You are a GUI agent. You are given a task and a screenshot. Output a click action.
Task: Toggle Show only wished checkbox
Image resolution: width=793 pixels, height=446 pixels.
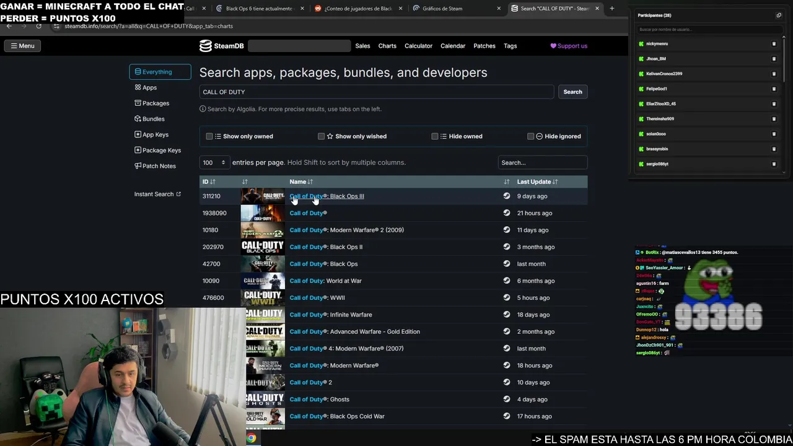tap(321, 136)
